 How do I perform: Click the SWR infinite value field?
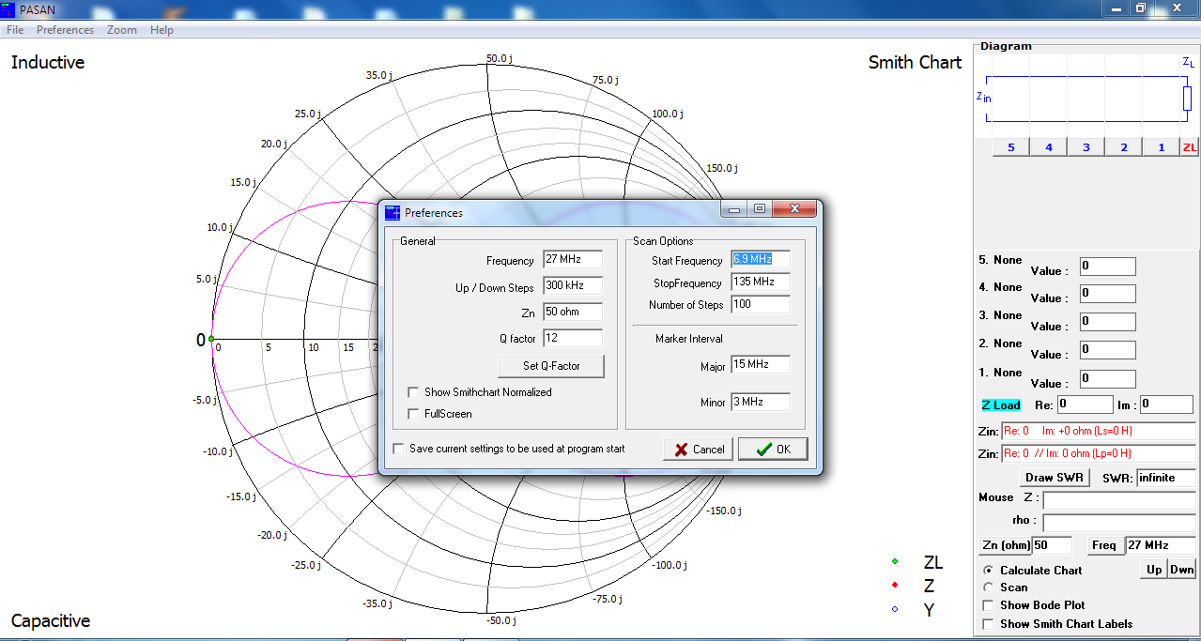pyautogui.click(x=1165, y=478)
